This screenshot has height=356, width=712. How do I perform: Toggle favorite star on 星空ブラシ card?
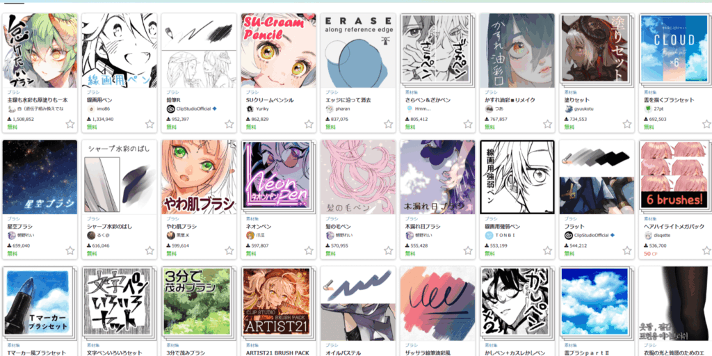pos(70,250)
